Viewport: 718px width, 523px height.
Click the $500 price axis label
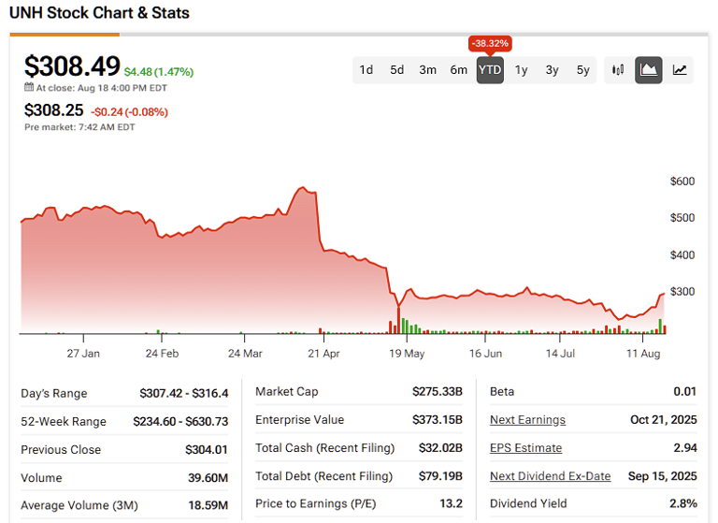tap(682, 218)
